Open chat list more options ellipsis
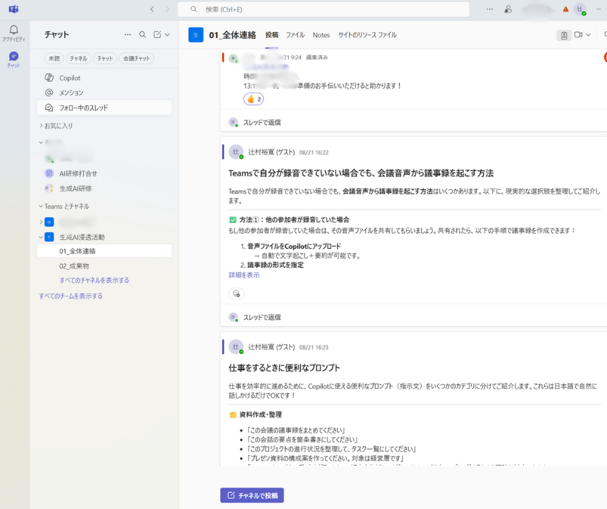The image size is (607, 509). 127,34
